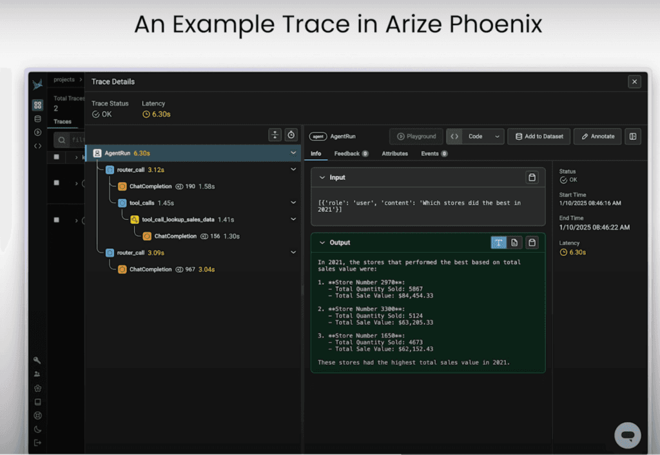Expand the second trace row in table
660x455 pixels.
76,220
